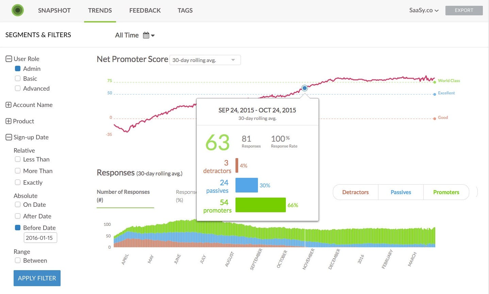
Task: Toggle the Detractors series button
Action: coord(356,192)
